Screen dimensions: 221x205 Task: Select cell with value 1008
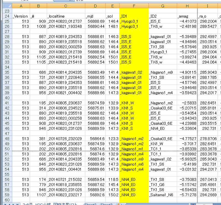[38, 26]
